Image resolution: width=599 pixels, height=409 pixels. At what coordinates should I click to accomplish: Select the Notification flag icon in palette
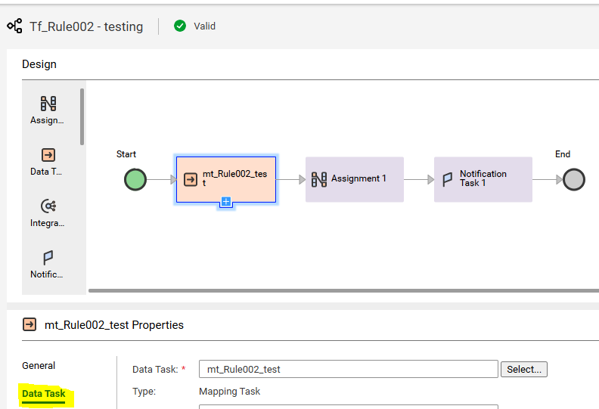coord(48,257)
